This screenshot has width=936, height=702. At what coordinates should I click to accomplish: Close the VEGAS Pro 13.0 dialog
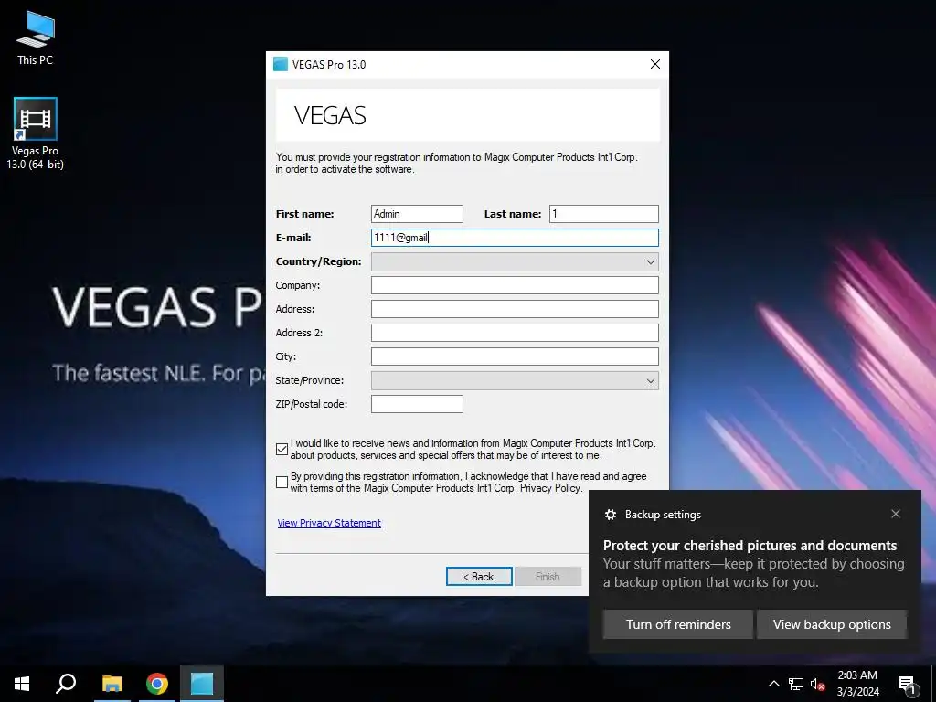pos(654,65)
